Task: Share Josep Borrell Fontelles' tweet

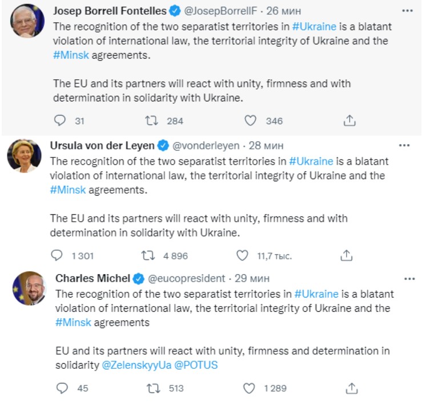Action: (350, 120)
